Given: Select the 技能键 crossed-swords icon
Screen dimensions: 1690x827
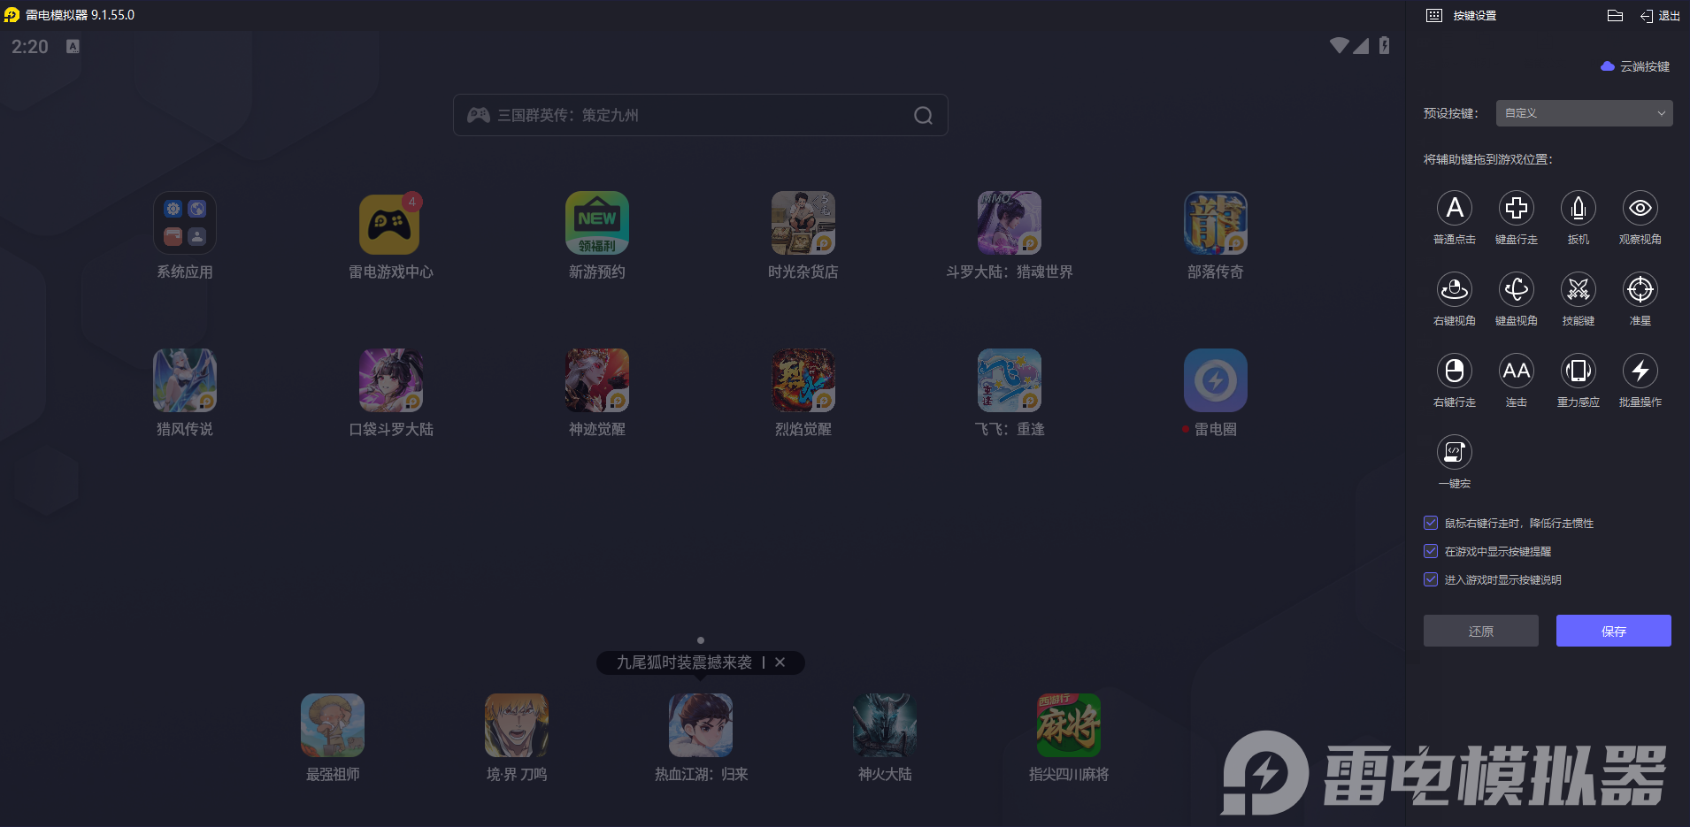Looking at the screenshot, I should coord(1579,289).
